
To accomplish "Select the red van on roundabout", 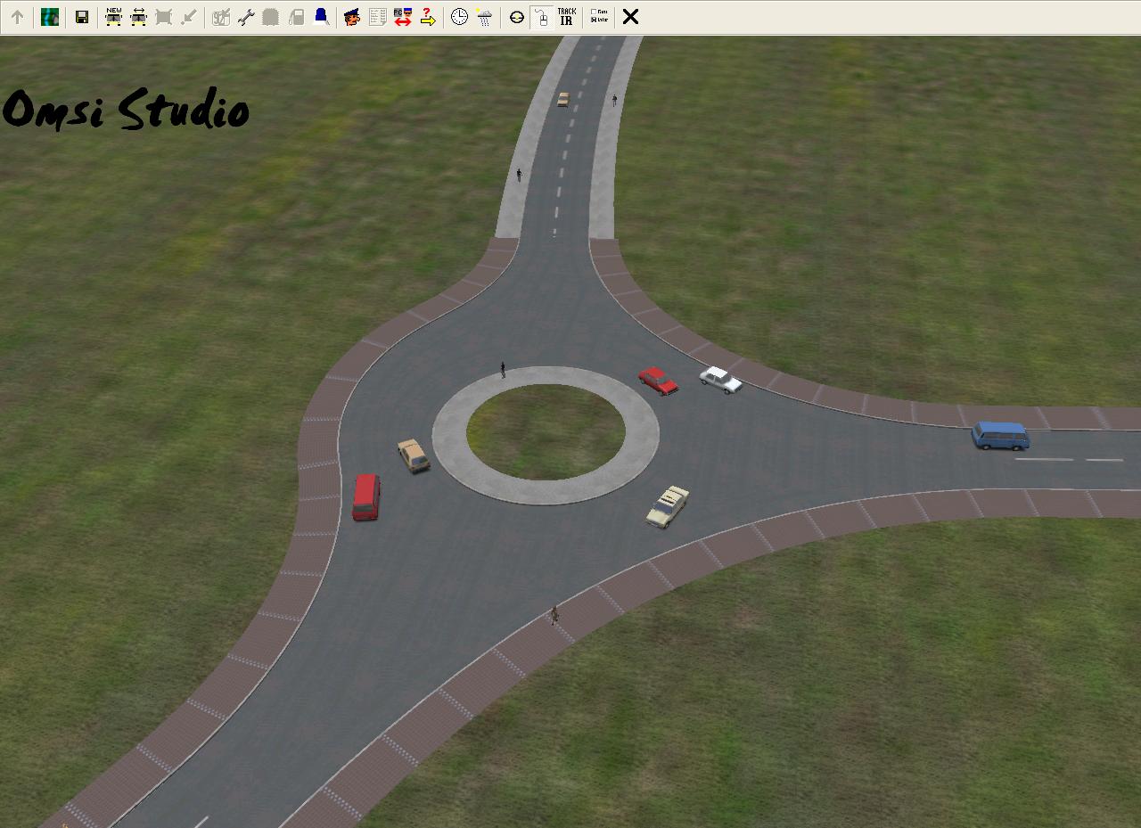I will (x=366, y=496).
